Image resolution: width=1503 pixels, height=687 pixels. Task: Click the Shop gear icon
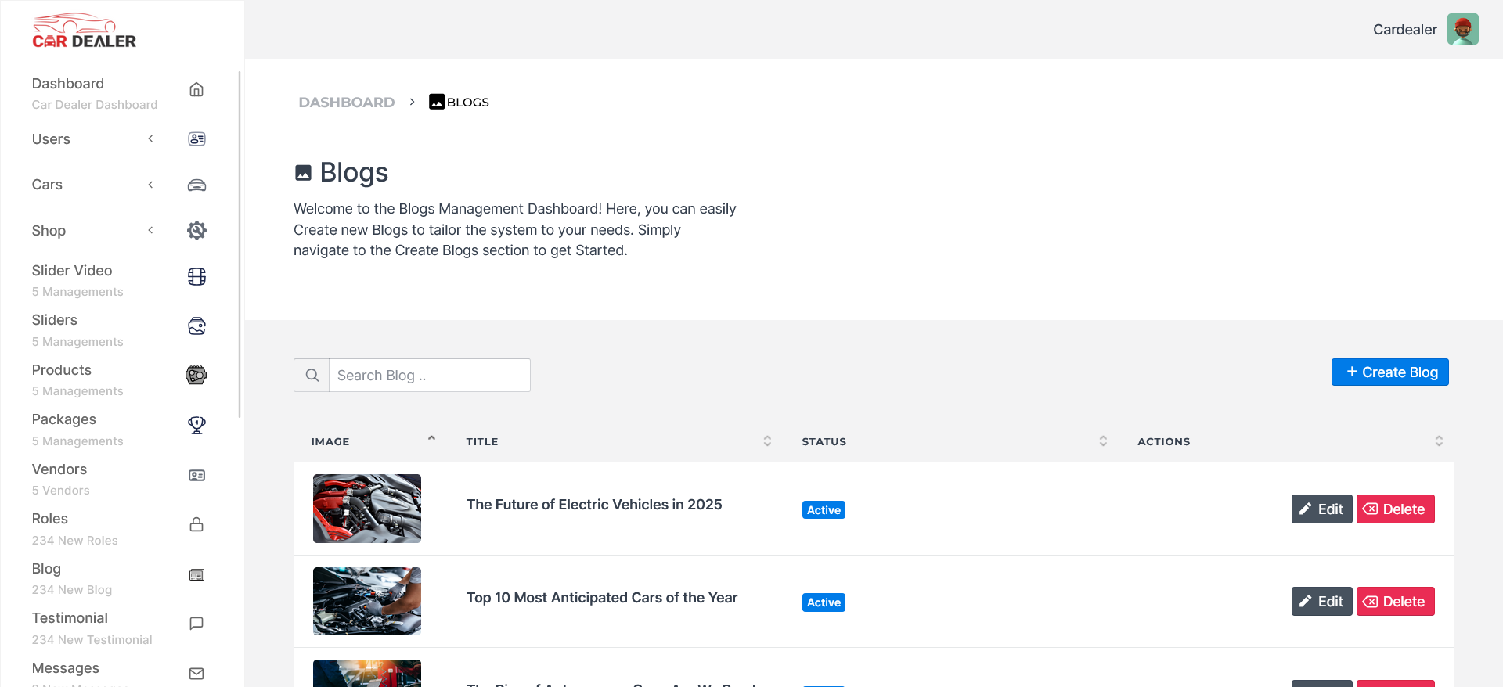(196, 231)
